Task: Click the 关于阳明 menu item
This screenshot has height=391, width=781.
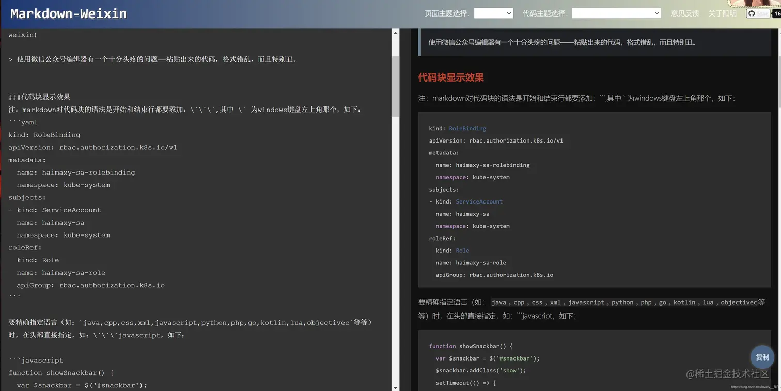Action: click(x=722, y=13)
